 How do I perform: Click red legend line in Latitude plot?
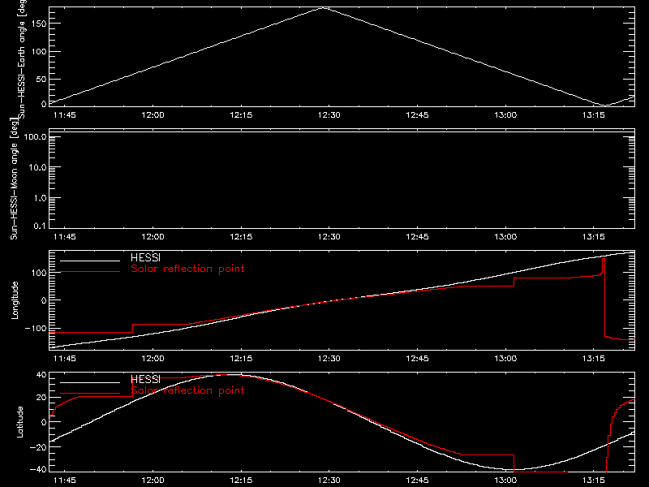[x=90, y=394]
